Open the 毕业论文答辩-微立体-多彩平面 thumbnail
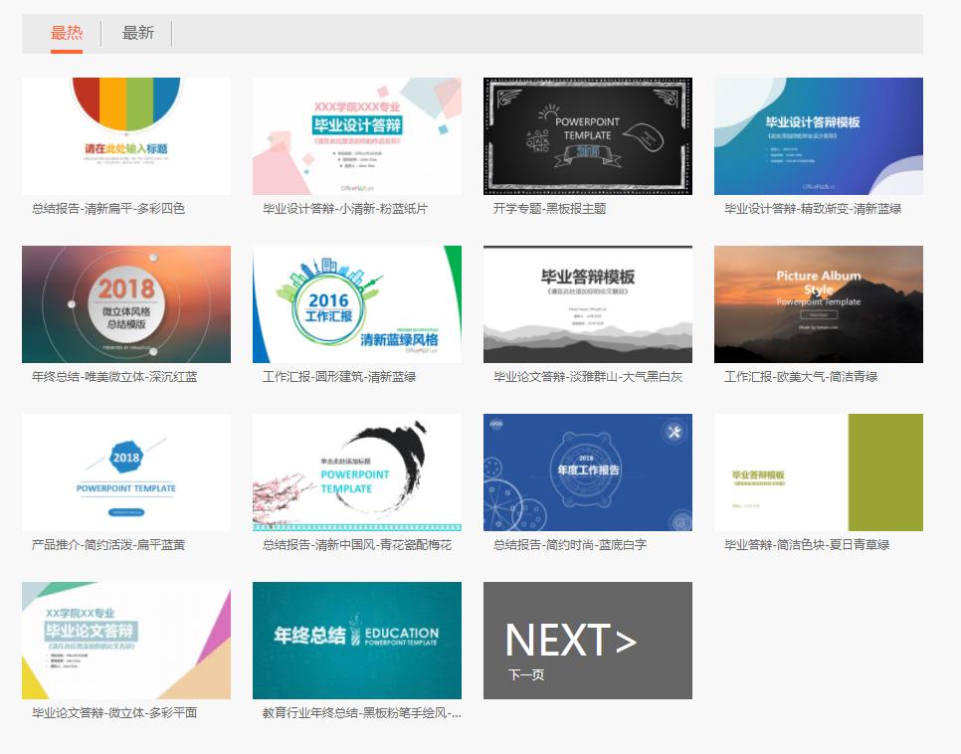This screenshot has width=961, height=754. point(126,640)
